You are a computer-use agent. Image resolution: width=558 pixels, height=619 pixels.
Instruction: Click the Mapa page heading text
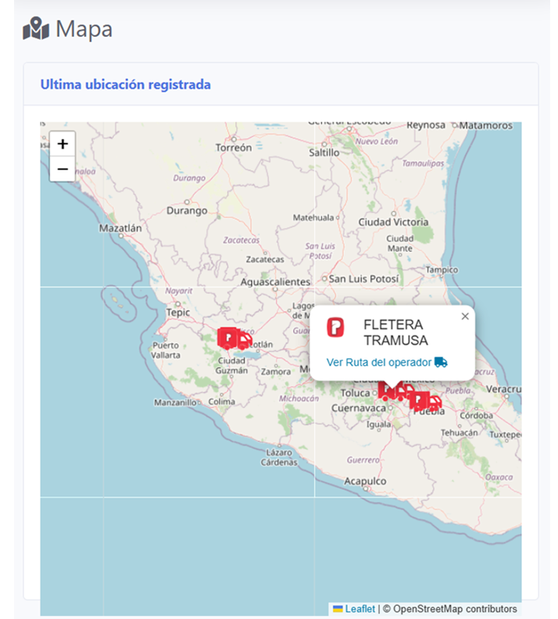(84, 30)
